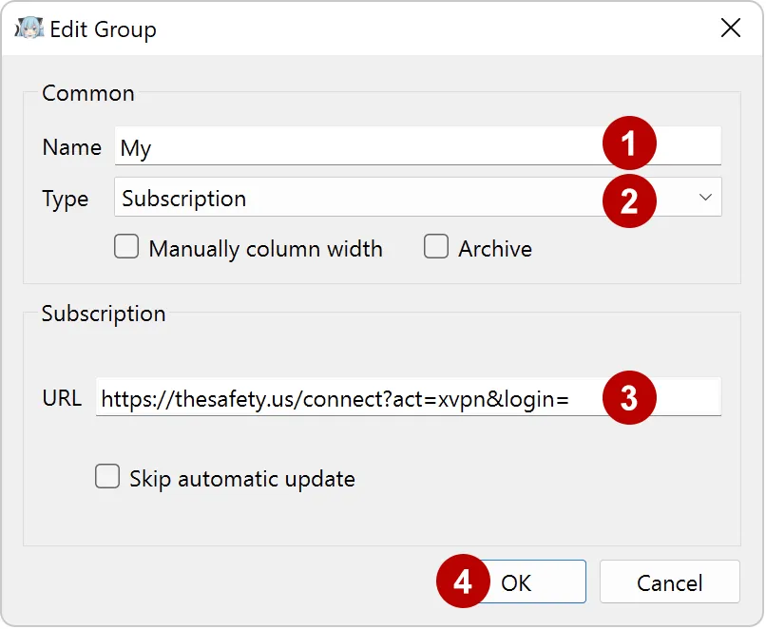Click the red badge 4 beside OK
Image resolution: width=766 pixels, height=629 pixels.
[463, 581]
